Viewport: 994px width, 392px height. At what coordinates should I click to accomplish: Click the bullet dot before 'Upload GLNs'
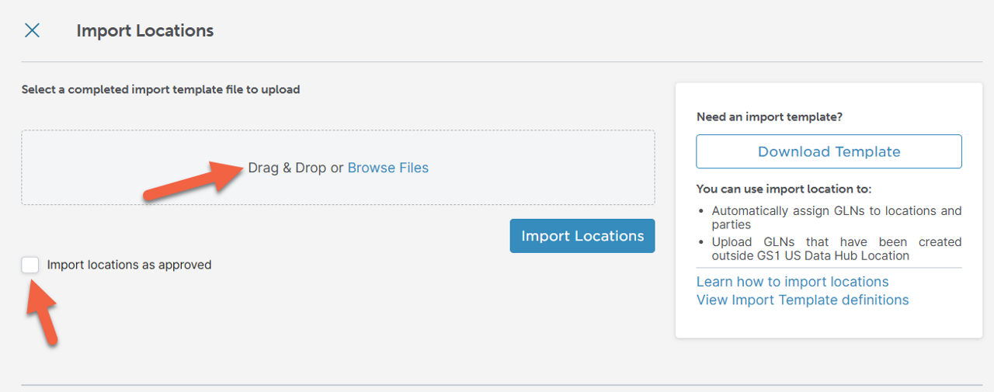click(702, 242)
